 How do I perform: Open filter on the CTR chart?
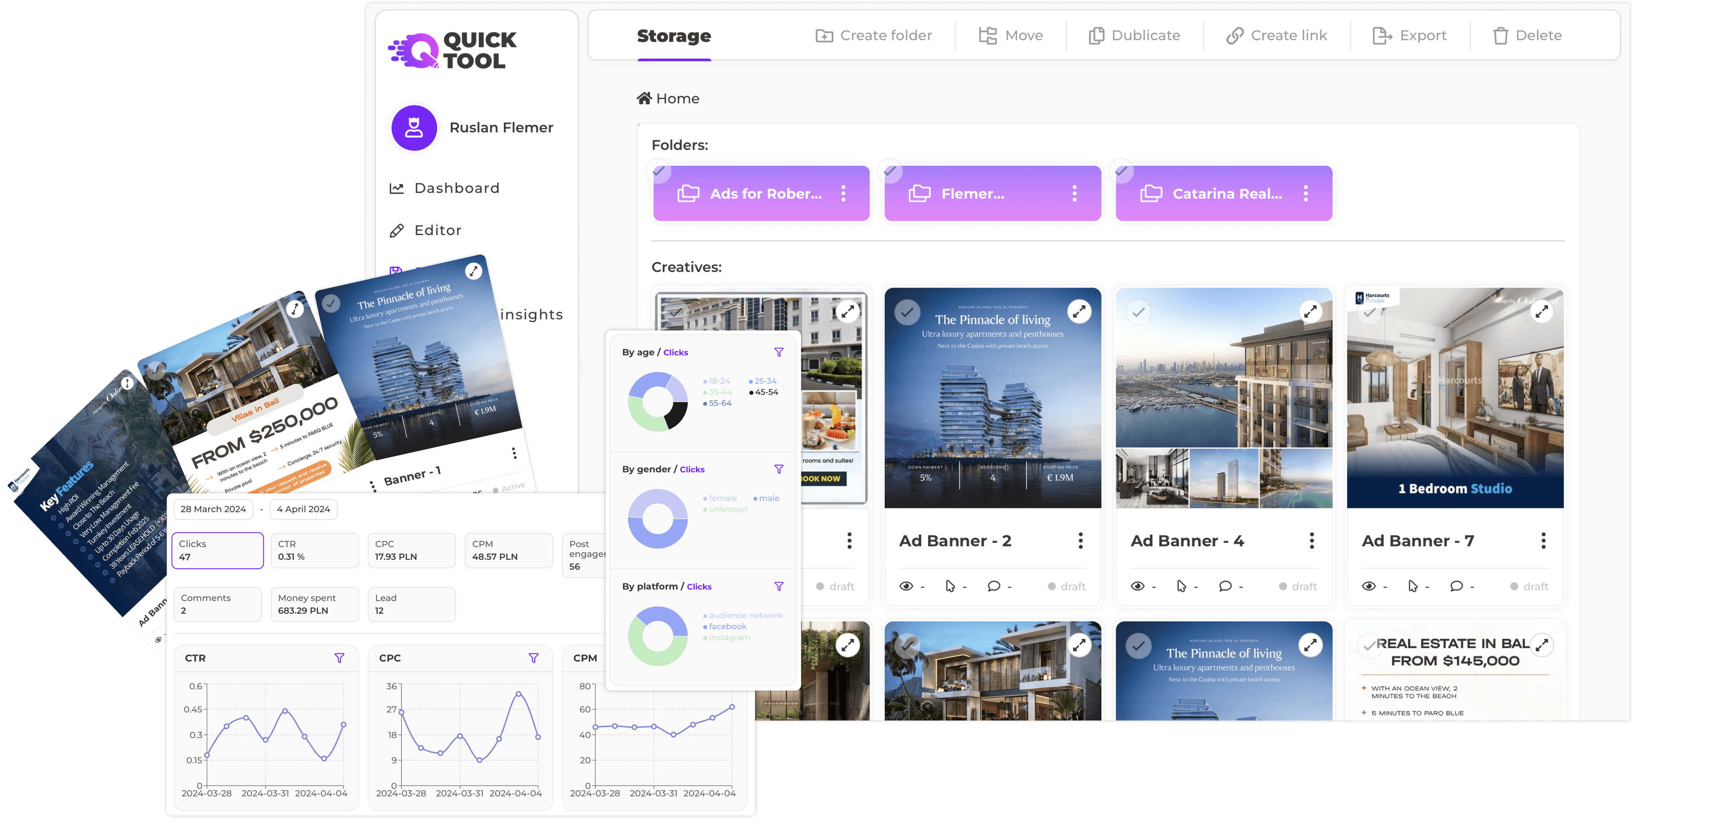click(x=339, y=658)
